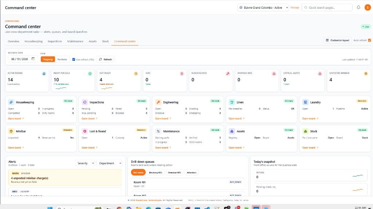Screen dimensions: 373x209
Task: Select the Attention queue filter
Action: click(x=192, y=172)
